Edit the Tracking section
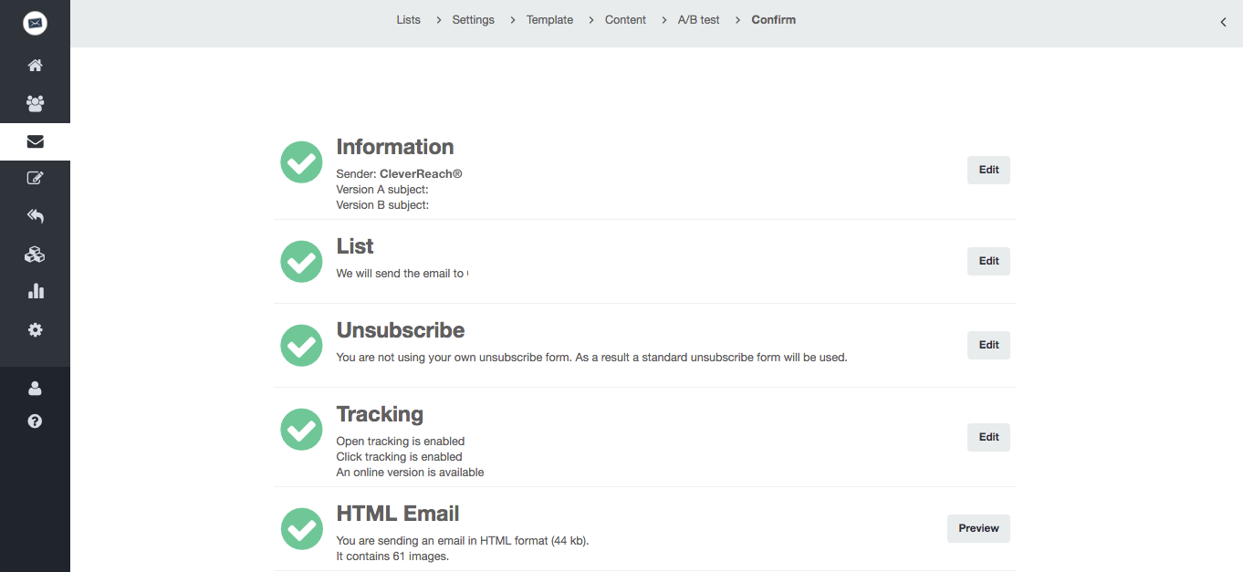Viewport: 1243px width, 572px height. (x=988, y=437)
